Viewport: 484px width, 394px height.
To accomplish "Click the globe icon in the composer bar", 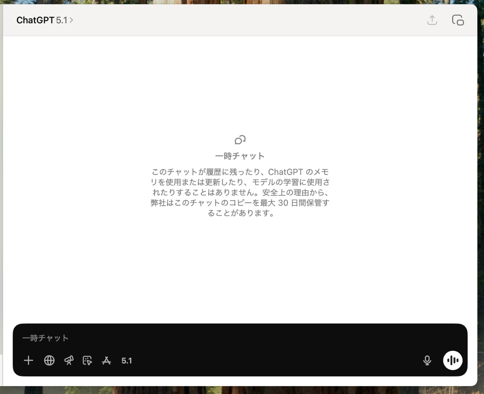I will point(49,360).
